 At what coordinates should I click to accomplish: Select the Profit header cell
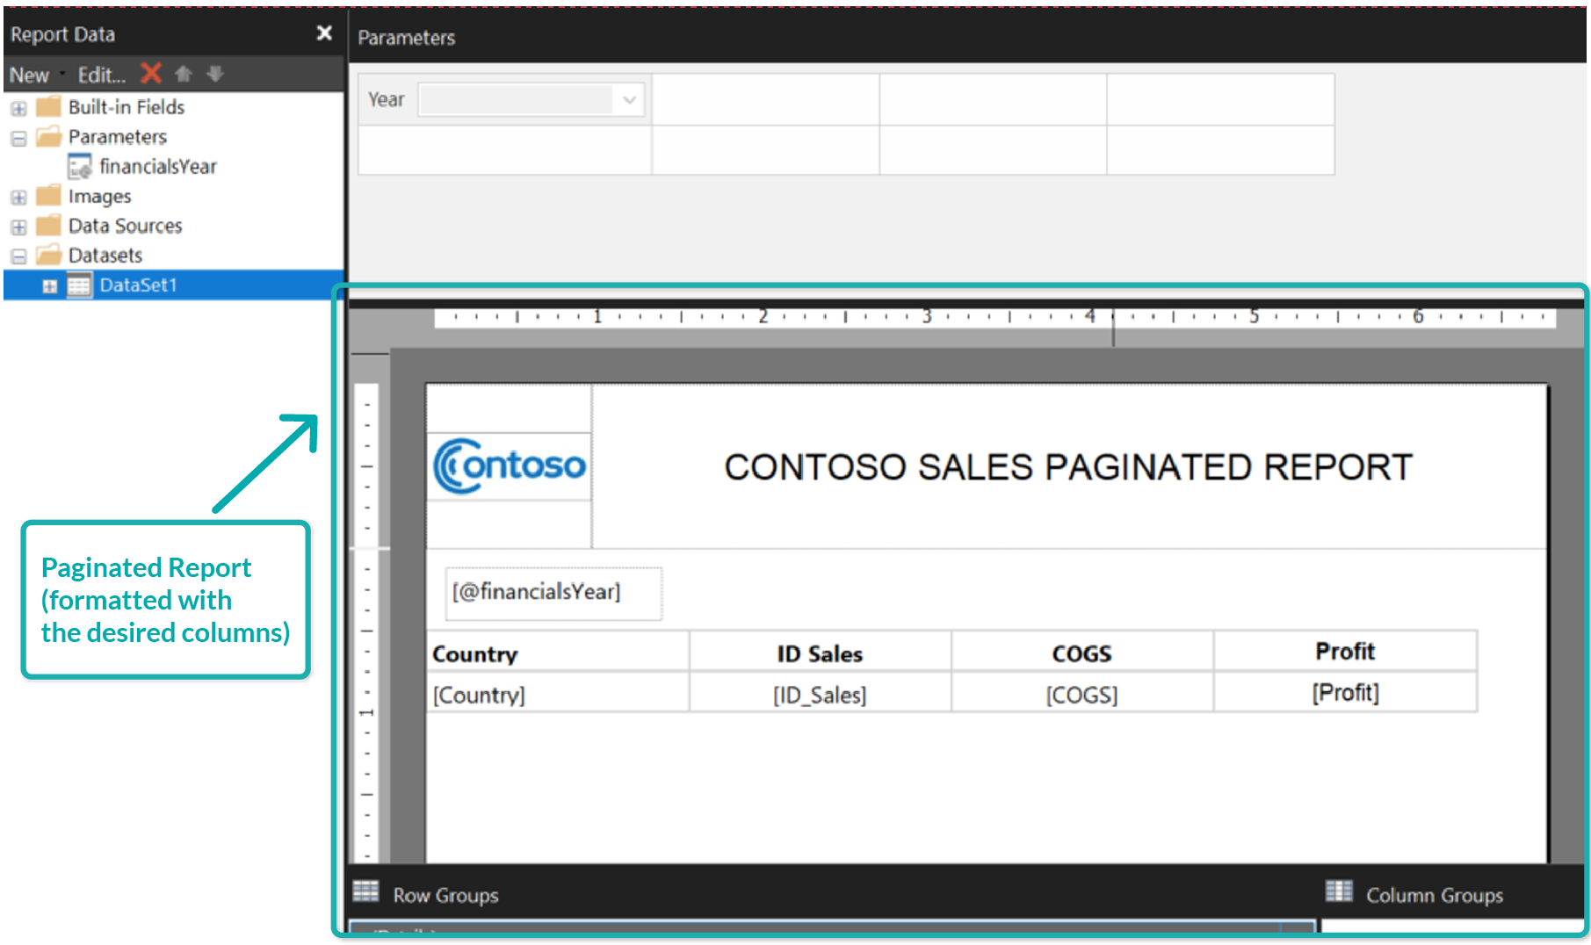(1345, 652)
